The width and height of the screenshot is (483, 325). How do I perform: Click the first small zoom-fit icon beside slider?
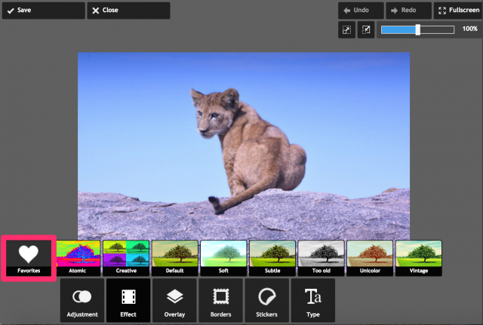pyautogui.click(x=346, y=30)
